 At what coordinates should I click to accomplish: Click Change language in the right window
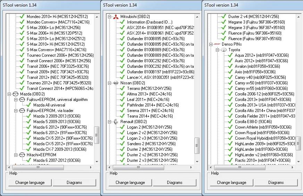(232, 183)
